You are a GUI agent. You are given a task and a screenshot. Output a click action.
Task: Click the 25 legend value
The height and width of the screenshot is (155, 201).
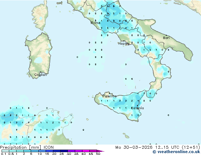(x=62, y=154)
